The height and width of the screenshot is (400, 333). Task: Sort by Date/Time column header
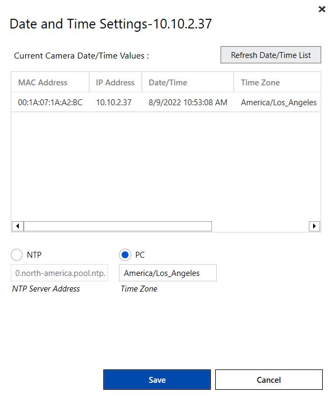point(188,82)
